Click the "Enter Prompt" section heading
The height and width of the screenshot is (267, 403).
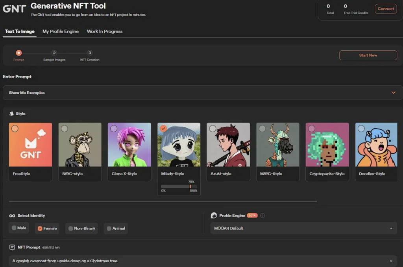coord(17,77)
